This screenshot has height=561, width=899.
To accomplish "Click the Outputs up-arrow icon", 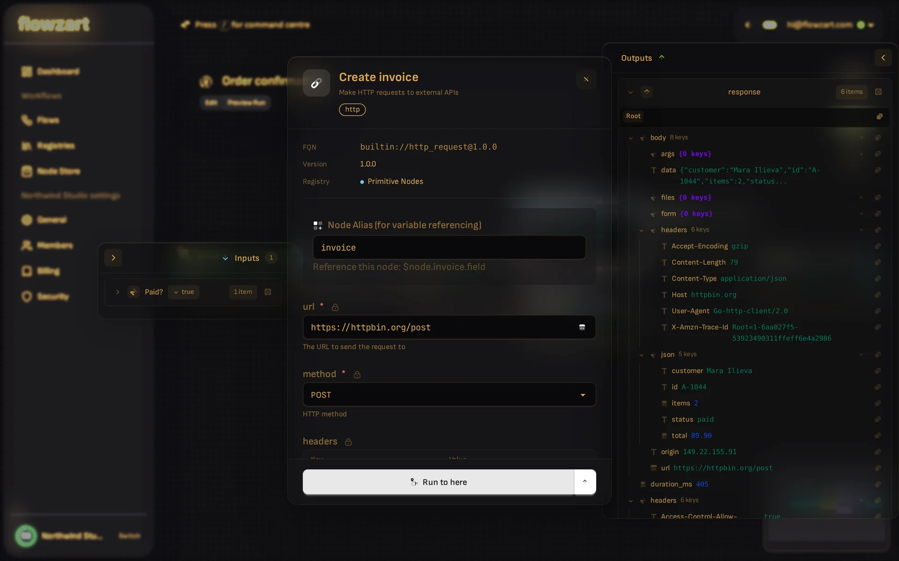I will [662, 58].
